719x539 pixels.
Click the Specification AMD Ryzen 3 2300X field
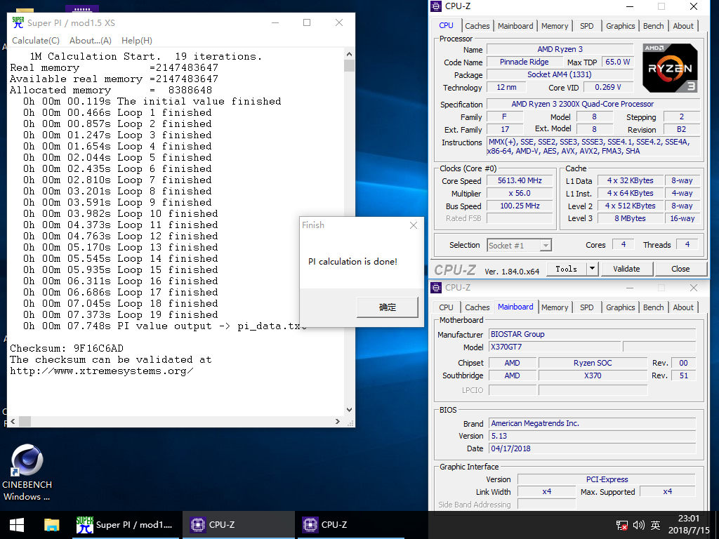pos(593,104)
